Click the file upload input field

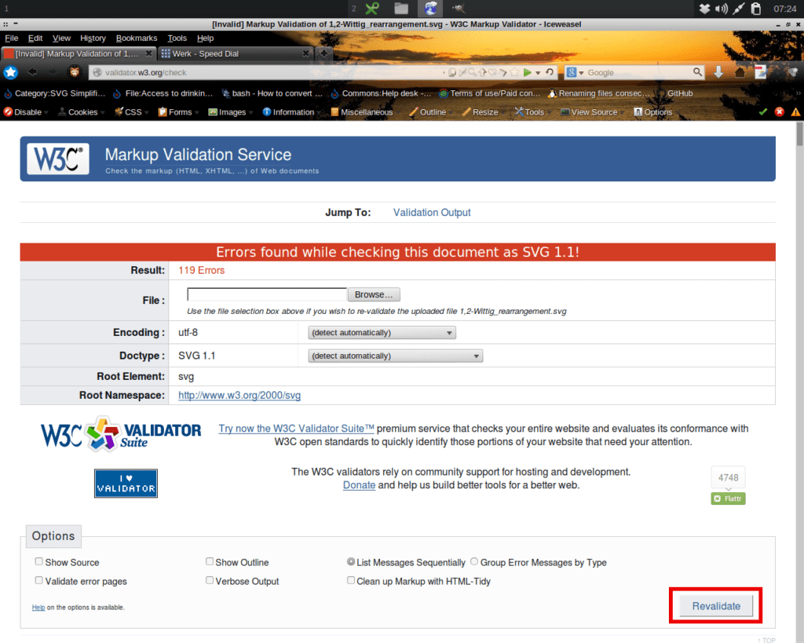pyautogui.click(x=266, y=294)
